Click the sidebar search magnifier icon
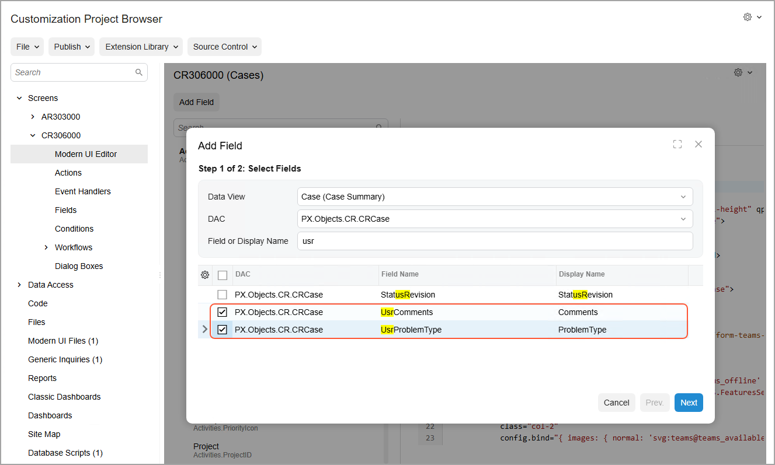775x465 pixels. tap(139, 72)
